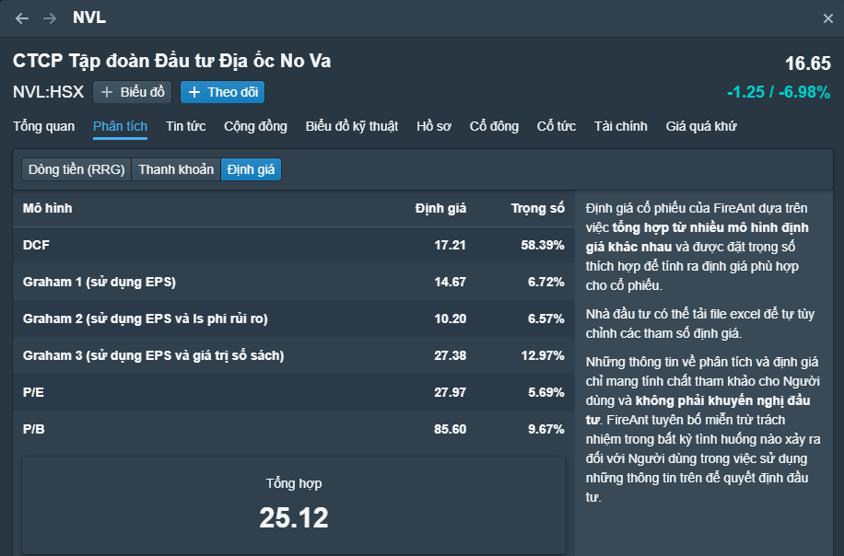Click the current price 16.65
The height and width of the screenshot is (556, 844).
(808, 64)
